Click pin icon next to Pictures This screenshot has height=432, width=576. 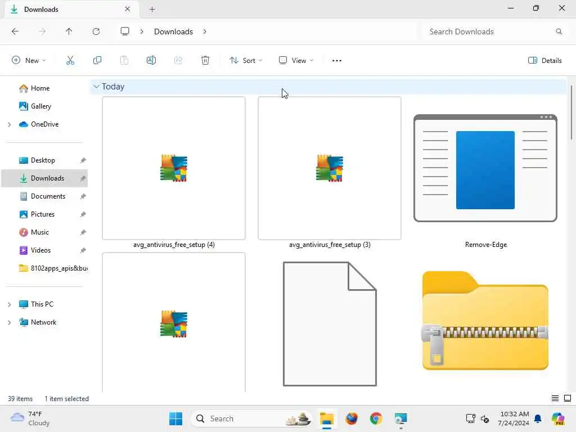83,214
